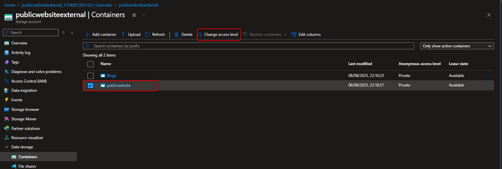Click the Activity log icon
The width and height of the screenshot is (502, 169).
(x=7, y=53)
